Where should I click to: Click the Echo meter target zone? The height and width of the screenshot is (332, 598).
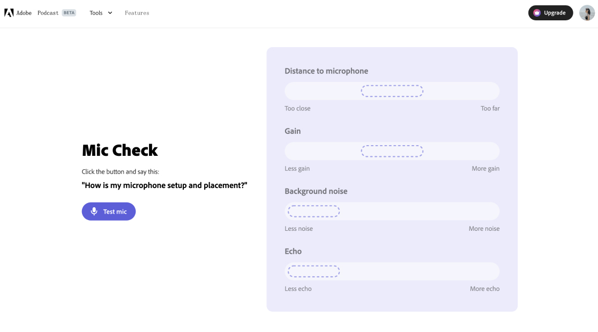pyautogui.click(x=313, y=271)
